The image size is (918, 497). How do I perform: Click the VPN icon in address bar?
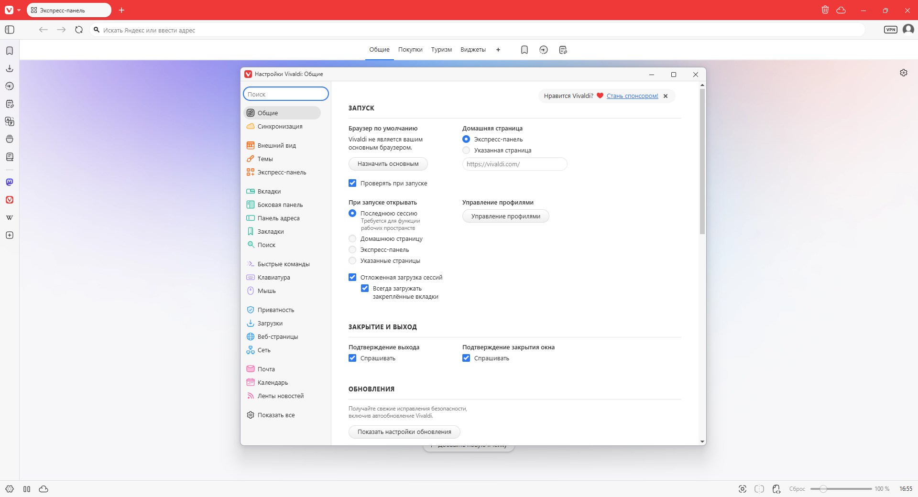(x=891, y=30)
